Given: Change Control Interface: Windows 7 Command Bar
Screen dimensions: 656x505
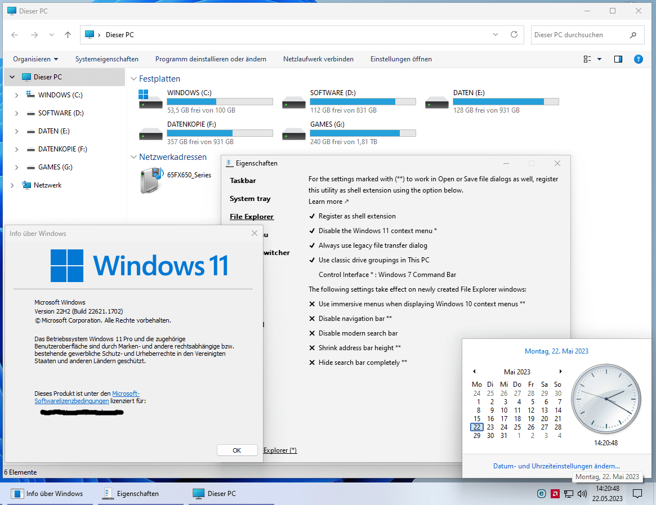Looking at the screenshot, I should tap(387, 275).
